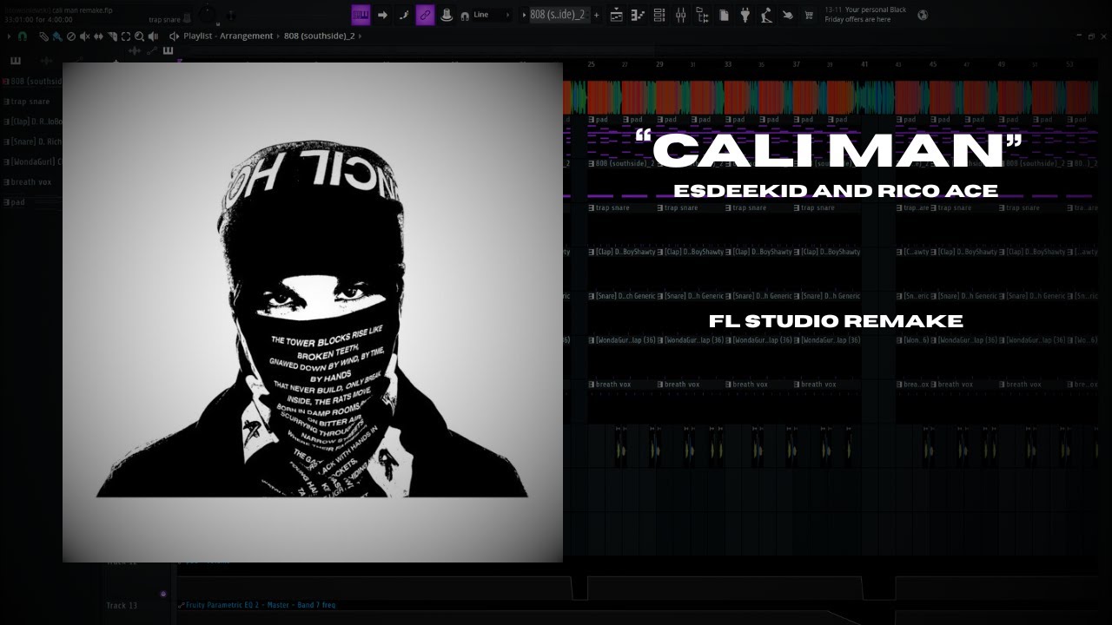The width and height of the screenshot is (1112, 625).
Task: Select the dashed-box Select tool
Action: point(126,36)
